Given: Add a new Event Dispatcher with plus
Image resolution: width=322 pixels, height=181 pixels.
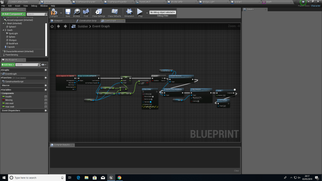Looking at the screenshot, I should point(46,110).
